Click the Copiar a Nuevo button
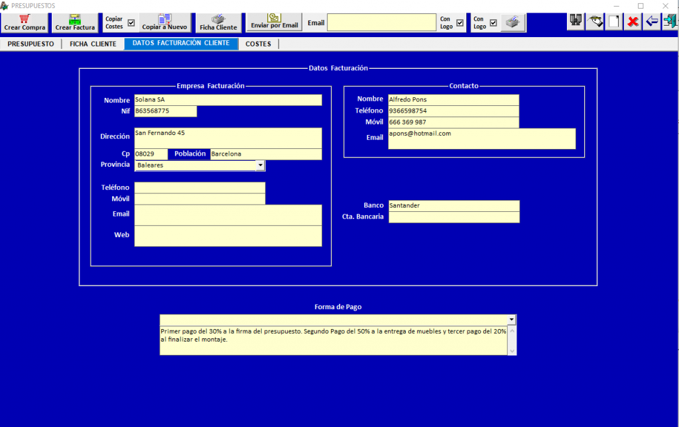 pos(164,23)
